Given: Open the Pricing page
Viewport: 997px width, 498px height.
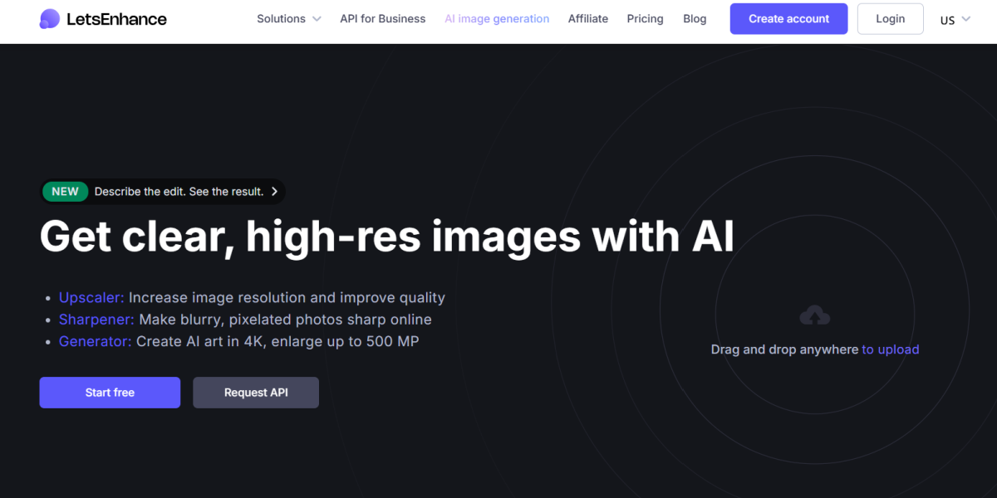Looking at the screenshot, I should point(646,18).
